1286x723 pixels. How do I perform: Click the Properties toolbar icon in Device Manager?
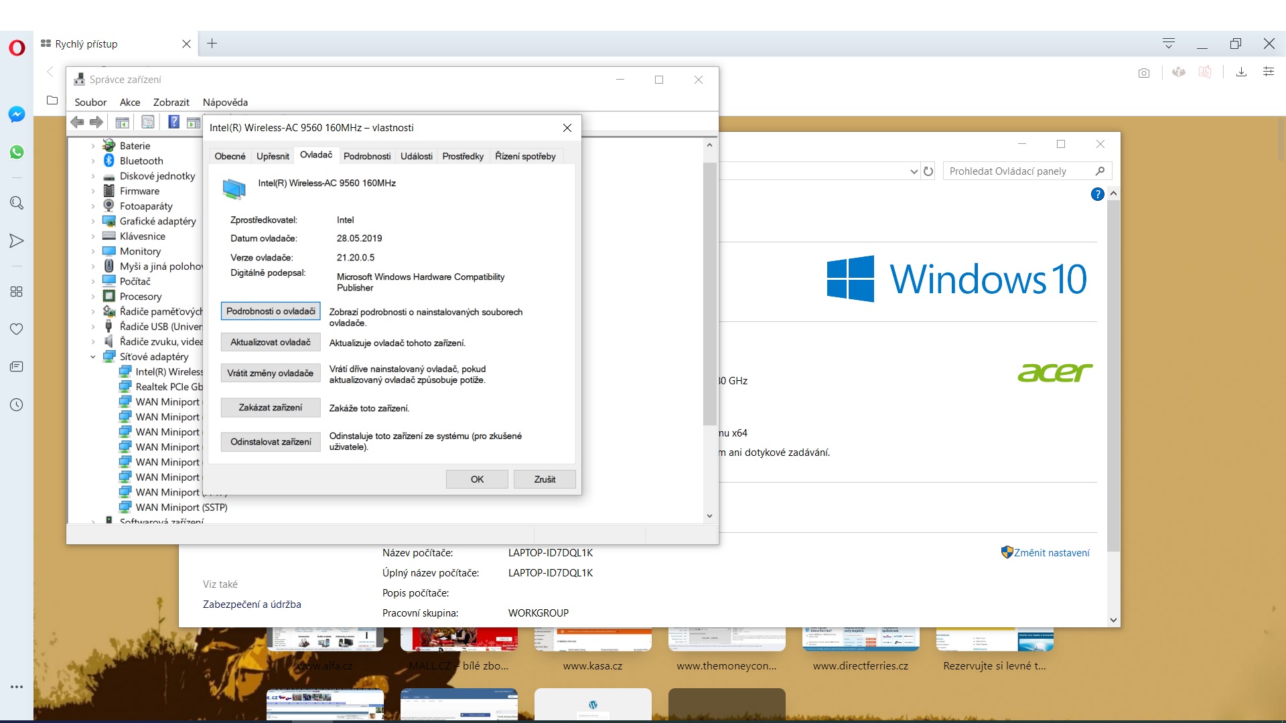pos(148,122)
